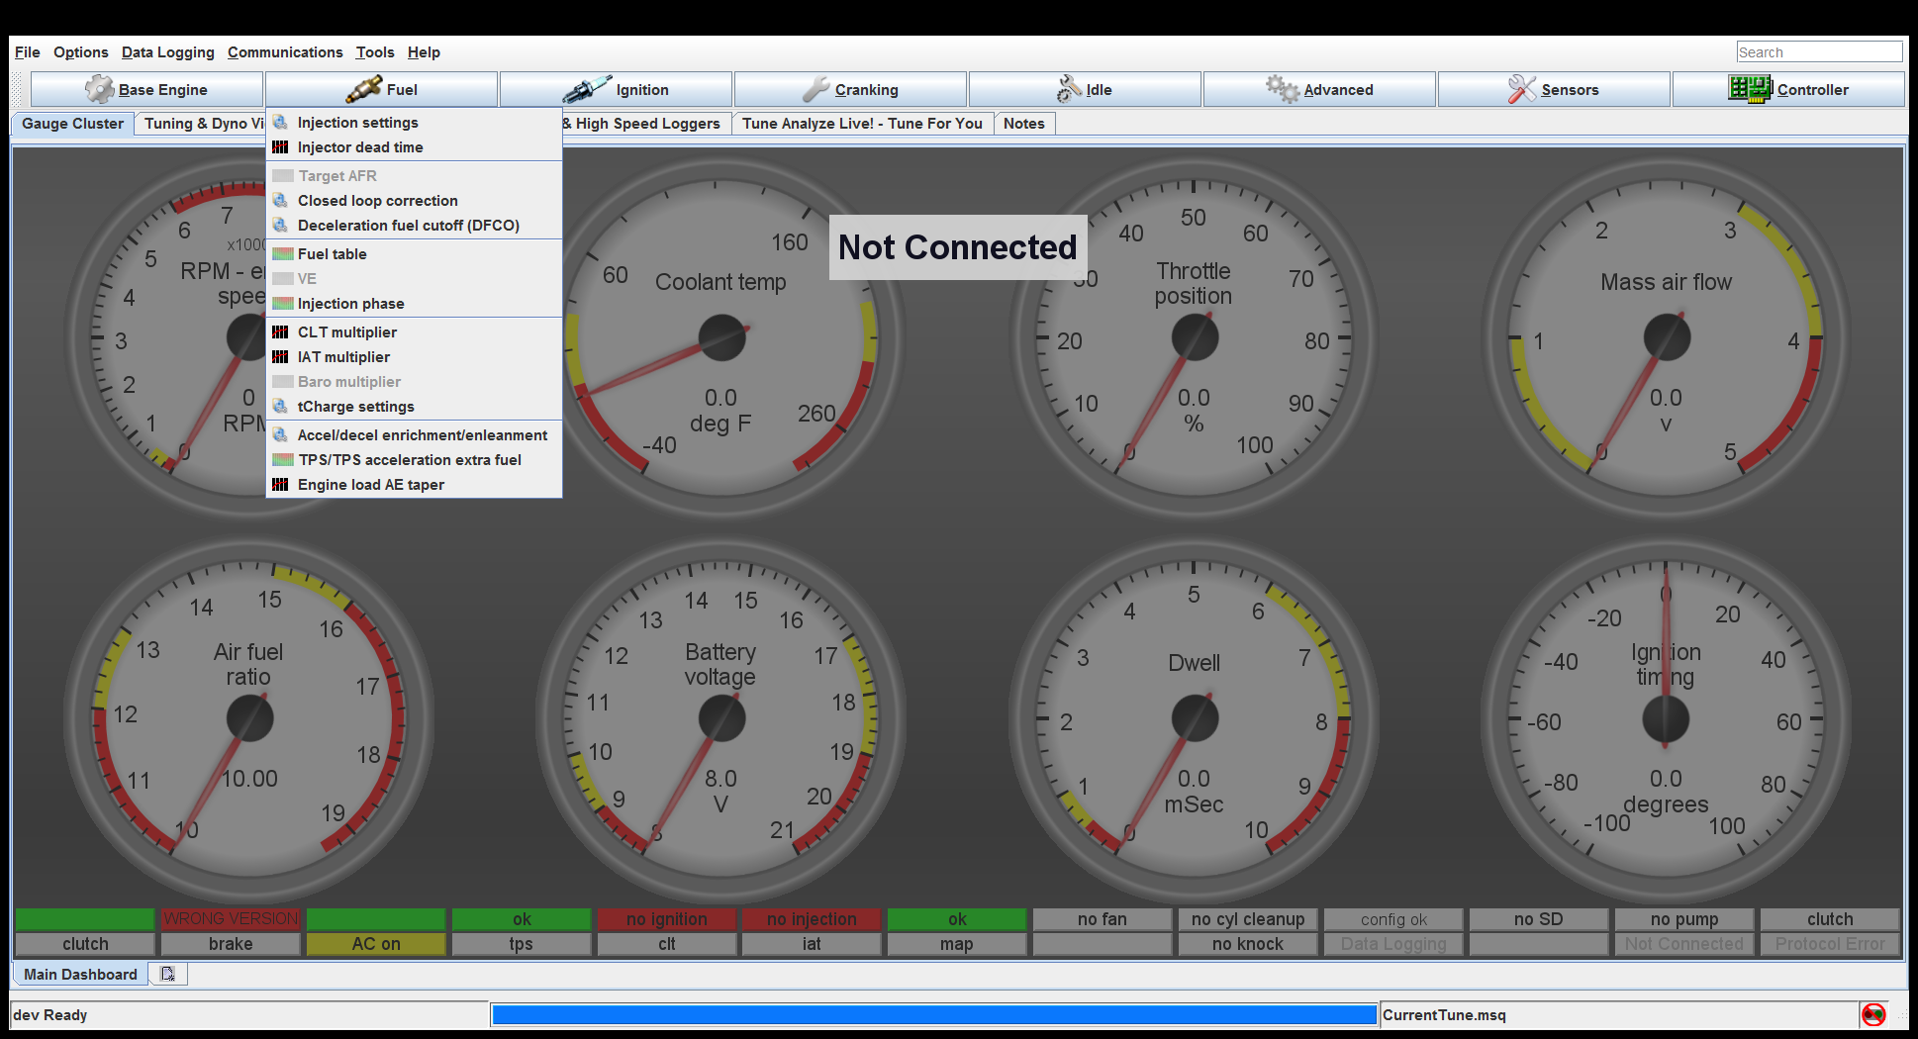Click the WRONG VERSION indicator

(x=231, y=919)
